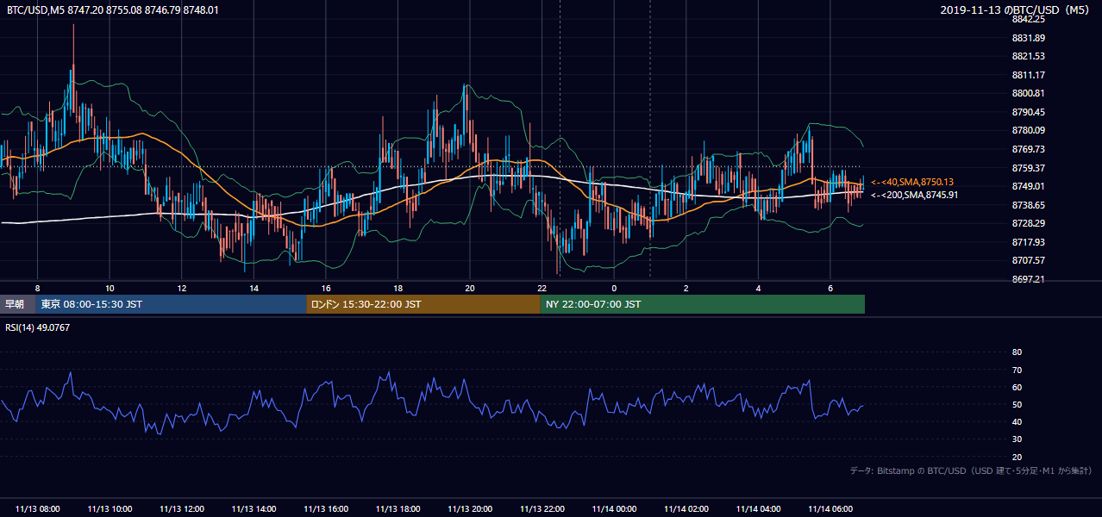Click the 11/13 18:00 time label

pos(398,509)
